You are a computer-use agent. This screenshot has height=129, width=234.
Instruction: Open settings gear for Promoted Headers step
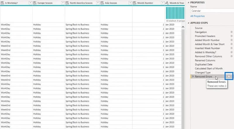(x=231, y=36)
